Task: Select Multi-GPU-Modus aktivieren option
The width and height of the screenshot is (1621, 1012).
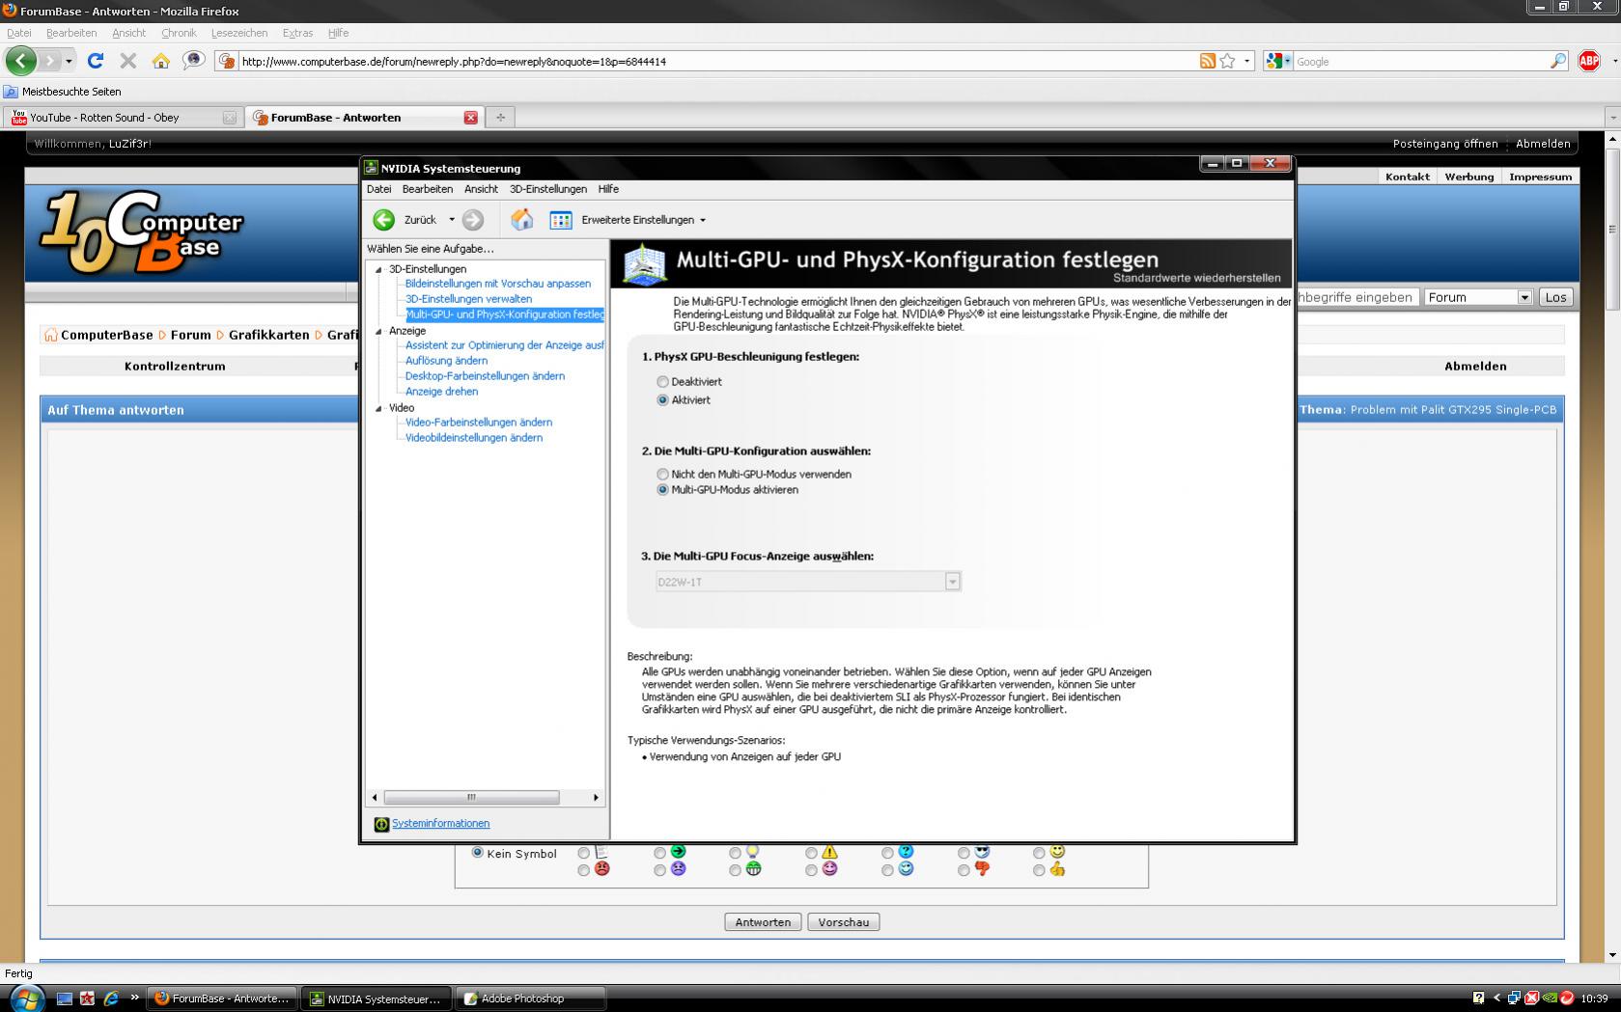Action: 662,489
